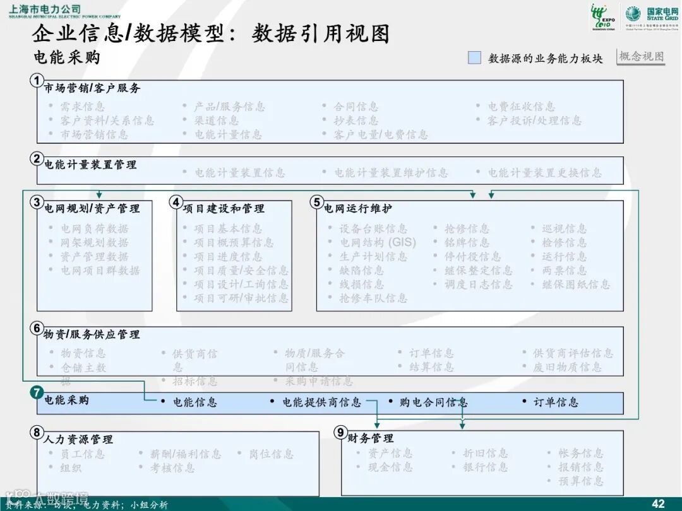Click the 员工信息 item
Viewport: 682px width, 511px height.
tap(83, 454)
